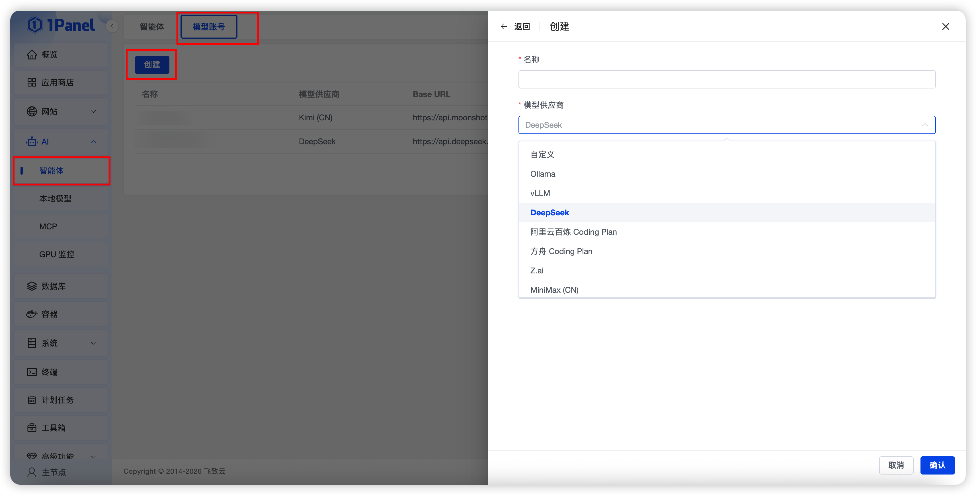Click the 名称 name input field
Screen dimensions: 976x495
point(726,79)
